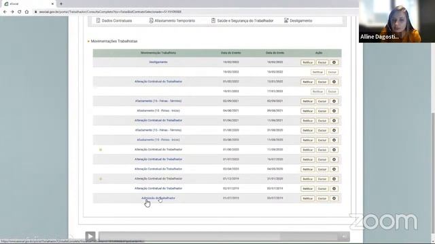The height and width of the screenshot is (244, 435).
Task: Click Excluir in Admissão do Trabalhador row
Action: (322, 199)
